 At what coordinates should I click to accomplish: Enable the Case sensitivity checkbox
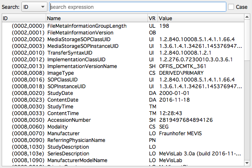coord(231,7)
